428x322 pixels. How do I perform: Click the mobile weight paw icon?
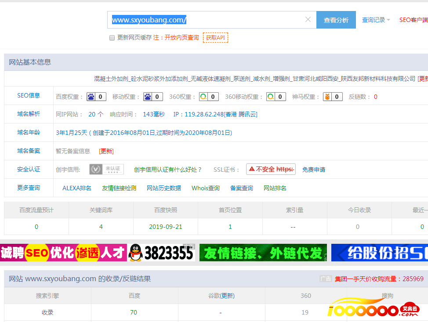148,97
